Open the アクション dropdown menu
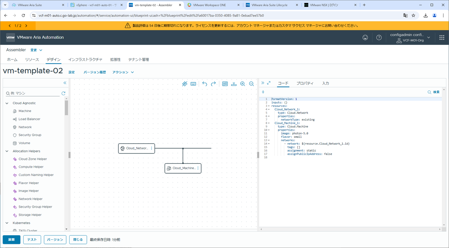 123,72
